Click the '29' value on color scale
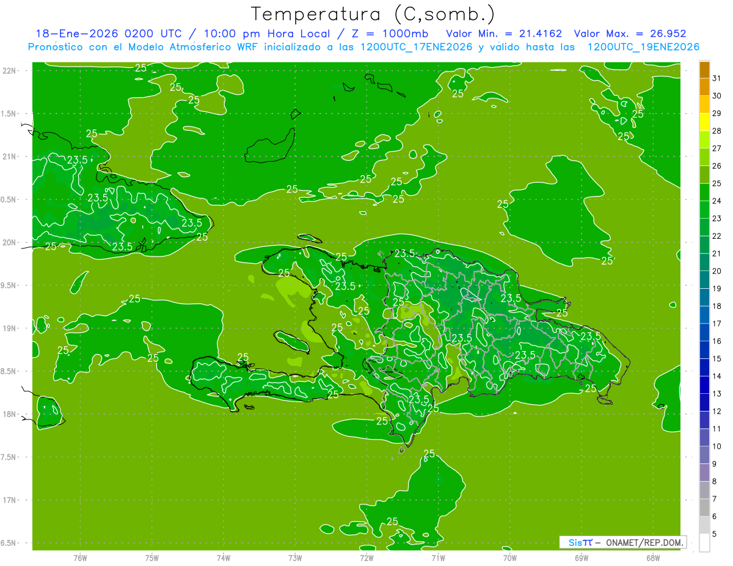 (717, 114)
